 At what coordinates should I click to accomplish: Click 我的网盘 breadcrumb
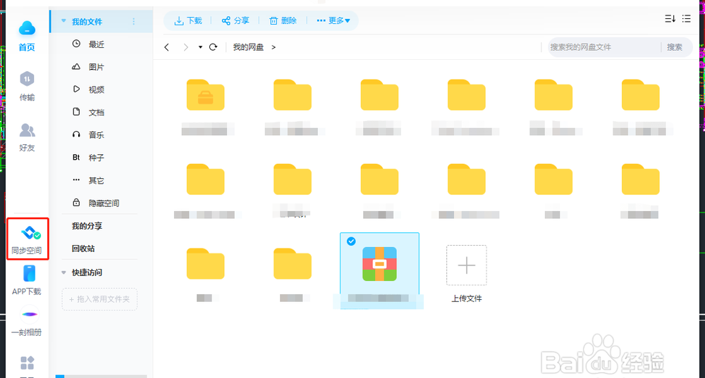pyautogui.click(x=248, y=47)
